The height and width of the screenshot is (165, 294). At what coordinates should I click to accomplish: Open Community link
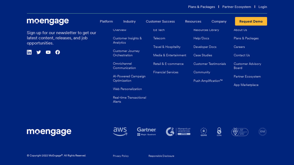point(202,72)
